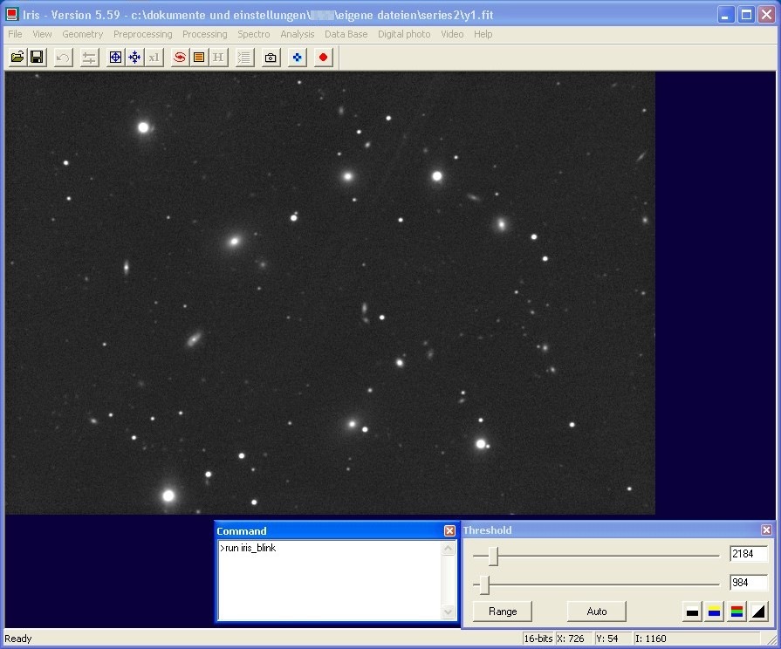The height and width of the screenshot is (649, 781).
Task: Click the Save floppy disk icon
Action: (37, 58)
